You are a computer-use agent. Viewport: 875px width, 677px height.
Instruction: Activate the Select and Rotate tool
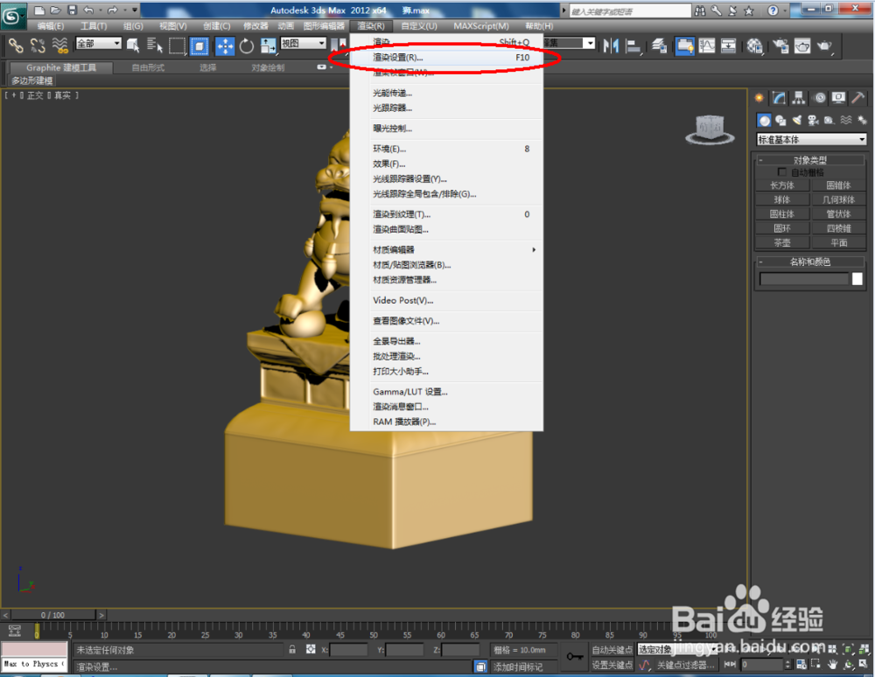pos(247,45)
